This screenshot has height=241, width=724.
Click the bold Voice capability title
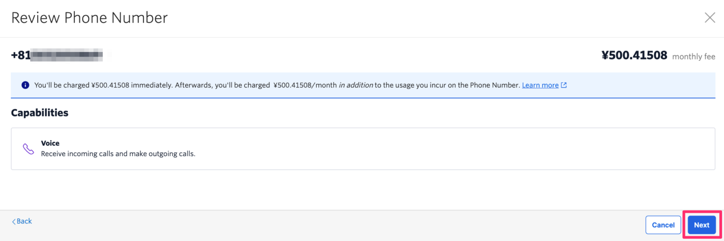50,143
